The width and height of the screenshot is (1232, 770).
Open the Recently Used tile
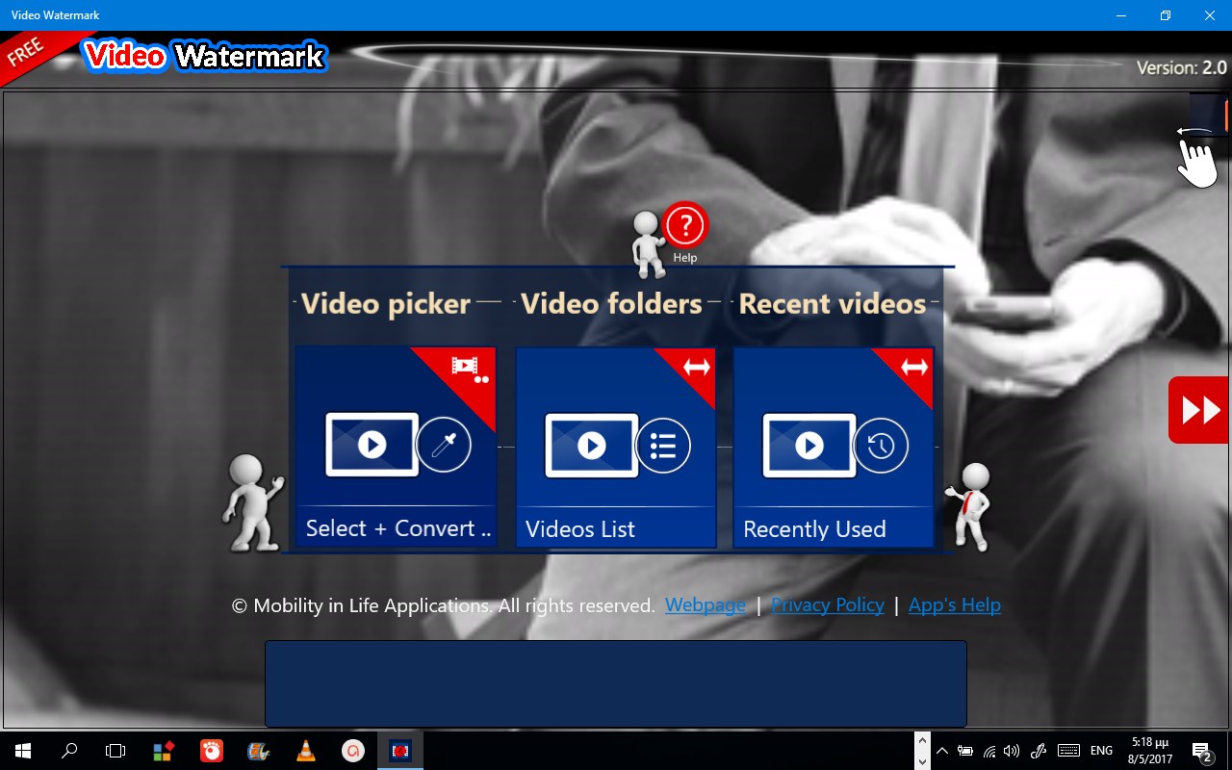point(834,448)
